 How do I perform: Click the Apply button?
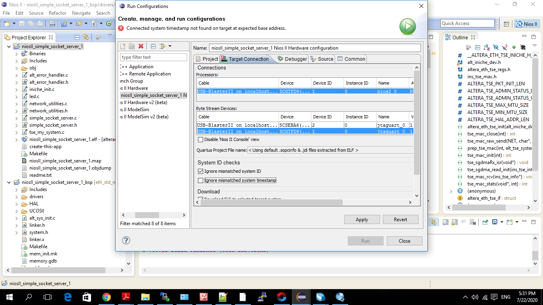point(362,219)
